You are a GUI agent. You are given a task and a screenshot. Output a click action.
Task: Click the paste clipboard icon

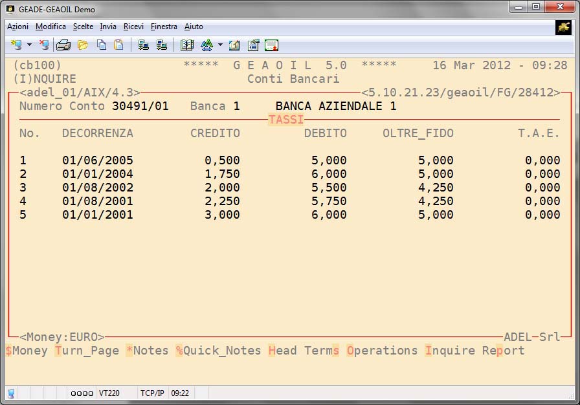[118, 45]
